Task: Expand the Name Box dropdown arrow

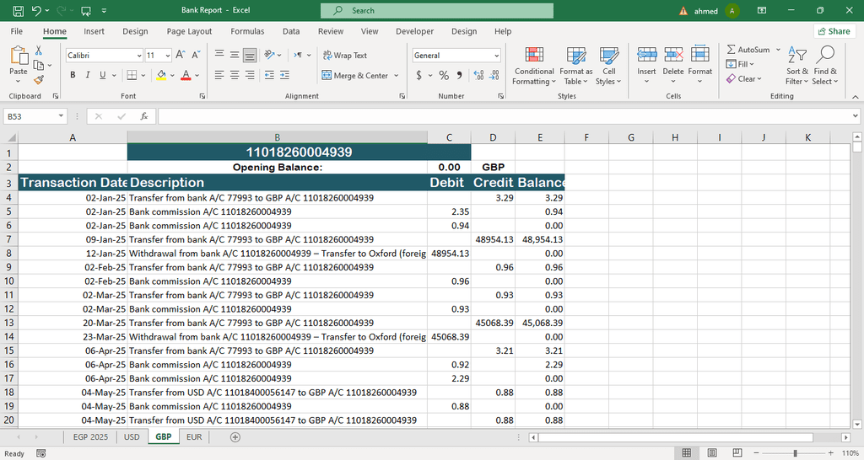Action: point(61,116)
